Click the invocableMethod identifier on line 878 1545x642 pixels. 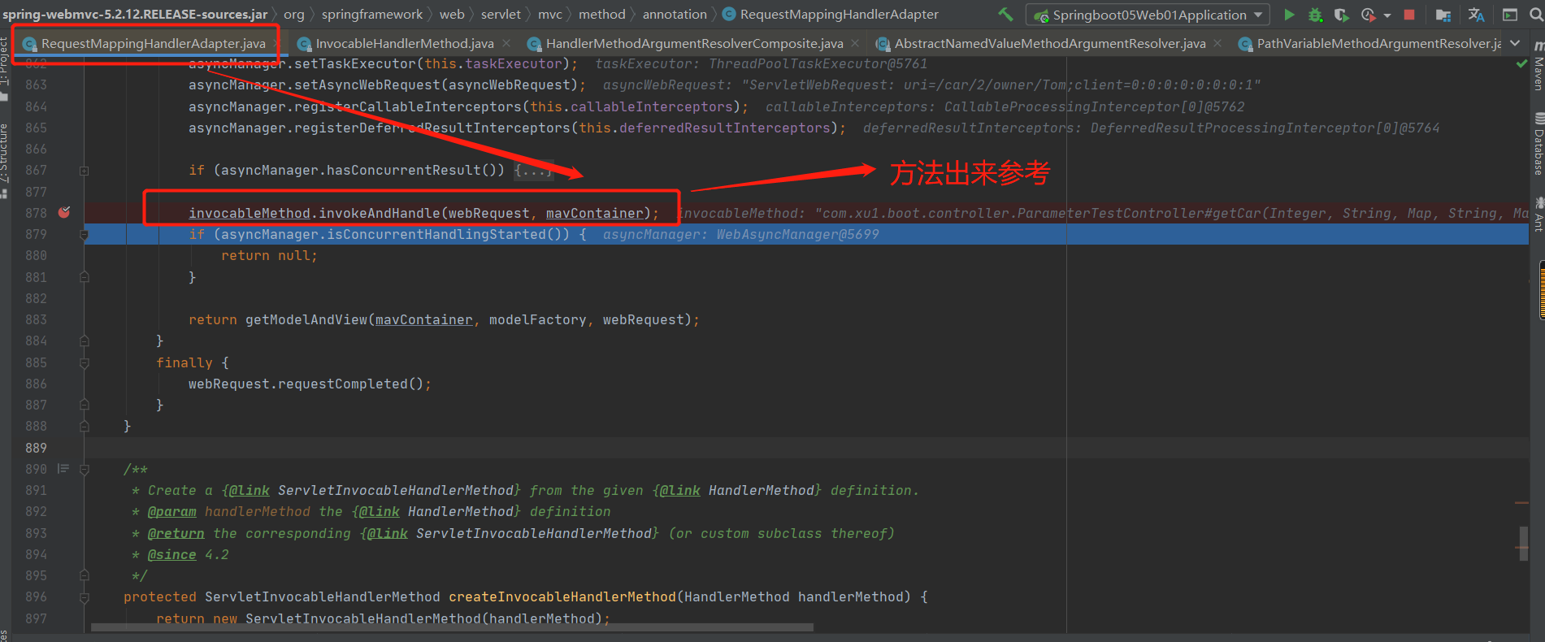[x=250, y=213]
